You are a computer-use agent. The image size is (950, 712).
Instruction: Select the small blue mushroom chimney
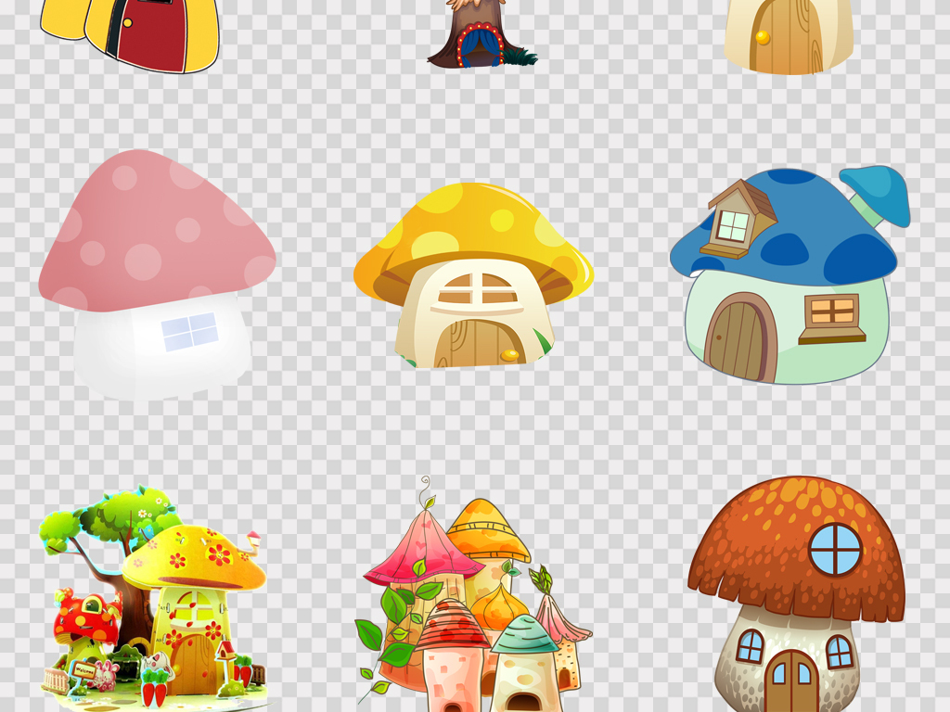[x=875, y=191]
